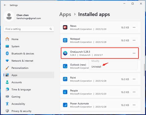Click the Outlook (new) app name

[x=78, y=65]
